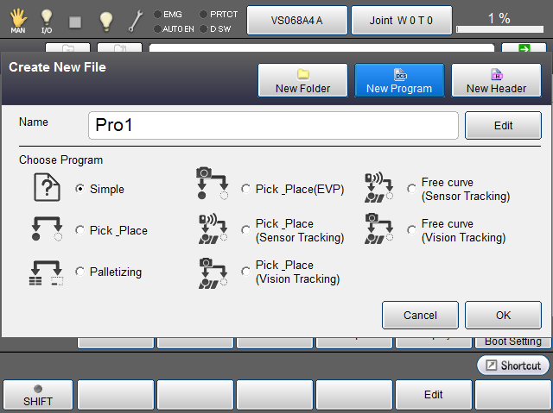Open the I/O lightbulb icon
The height and width of the screenshot is (413, 553).
pyautogui.click(x=47, y=19)
